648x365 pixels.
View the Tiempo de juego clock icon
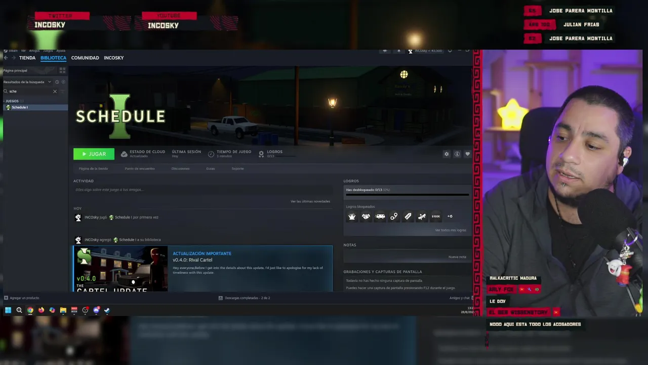pyautogui.click(x=211, y=154)
